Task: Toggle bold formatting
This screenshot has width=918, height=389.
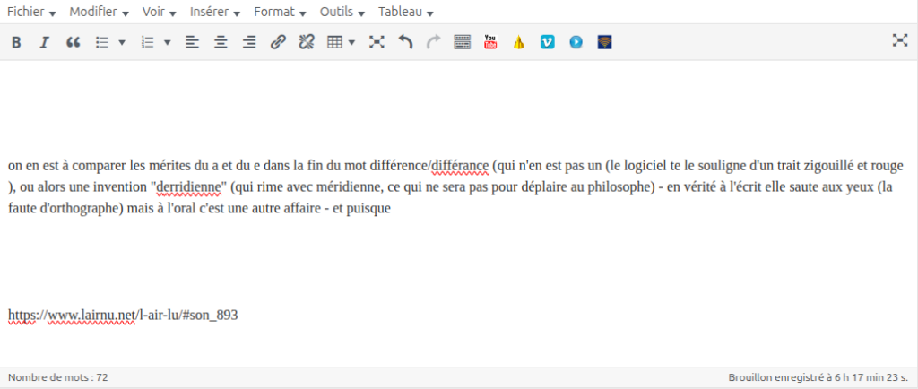Action: pos(15,42)
